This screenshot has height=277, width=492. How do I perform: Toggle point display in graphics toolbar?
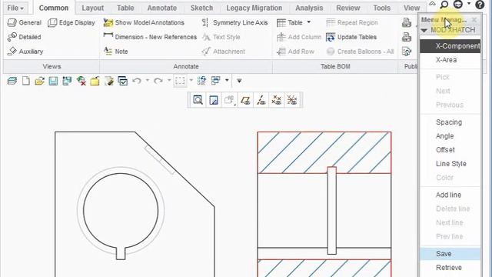pos(277,100)
